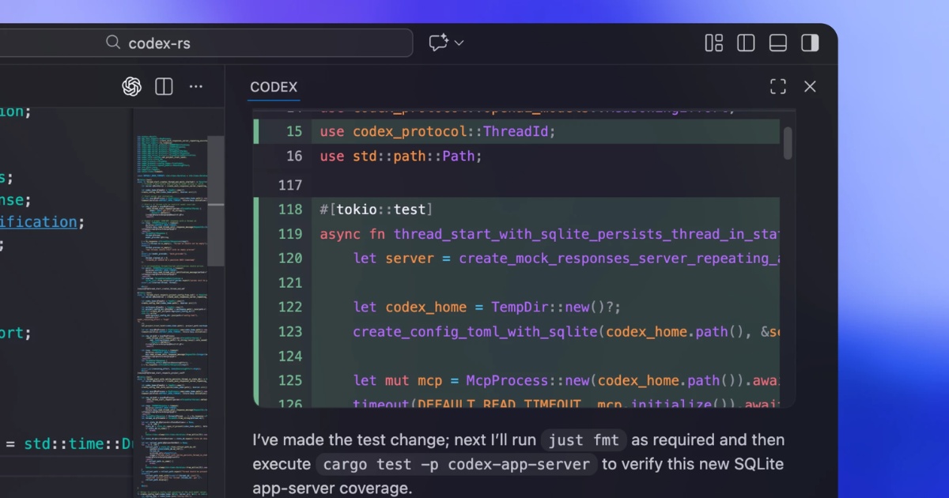Click the just fmt inline code
949x498 pixels.
[x=584, y=440]
